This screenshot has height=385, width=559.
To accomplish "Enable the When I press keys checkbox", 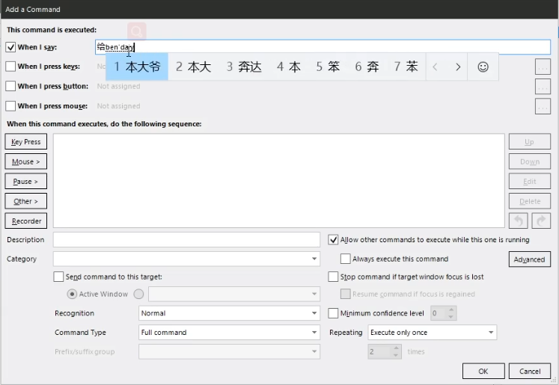I will (10, 67).
